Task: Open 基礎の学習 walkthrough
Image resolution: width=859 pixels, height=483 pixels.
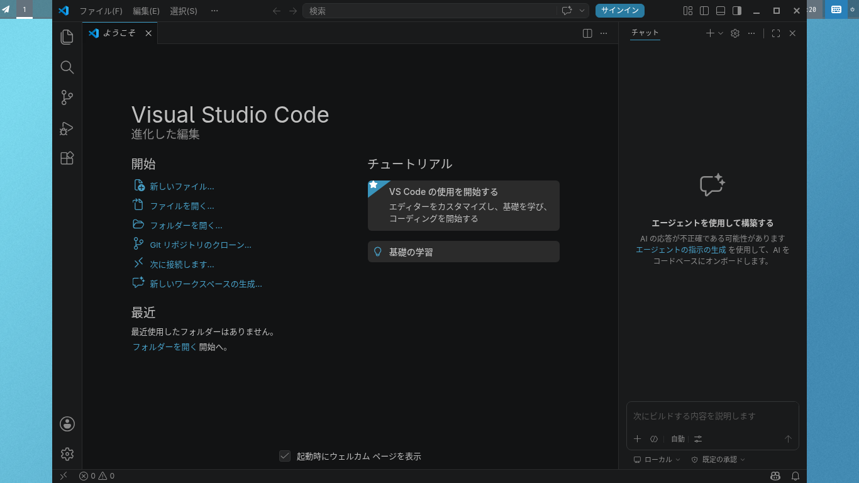Action: pyautogui.click(x=463, y=252)
